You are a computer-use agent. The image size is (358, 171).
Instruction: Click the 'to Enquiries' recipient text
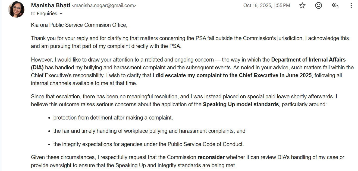pos(44,14)
